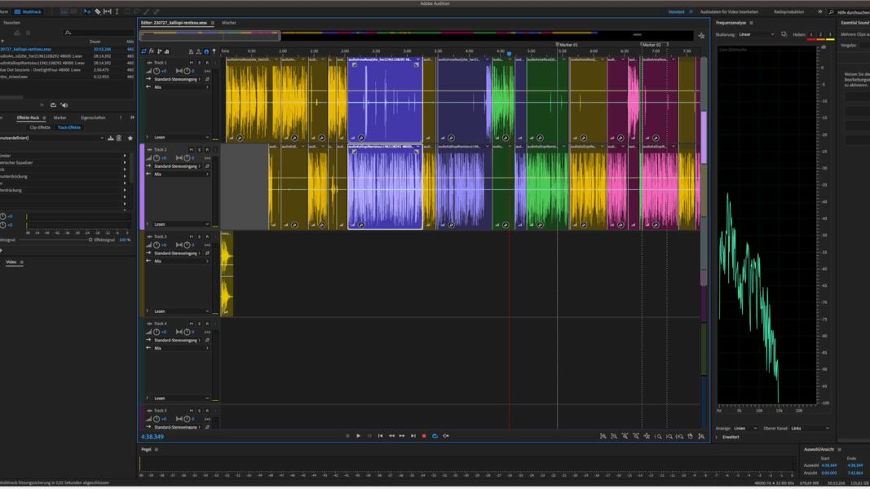Select Standard workspace
Image resolution: width=870 pixels, height=489 pixels.
[x=677, y=11]
